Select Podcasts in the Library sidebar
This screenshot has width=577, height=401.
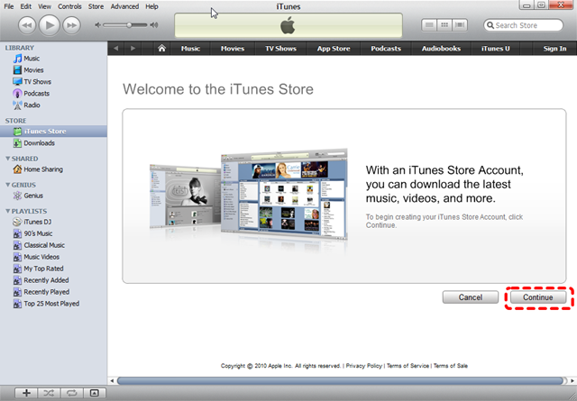click(x=53, y=94)
